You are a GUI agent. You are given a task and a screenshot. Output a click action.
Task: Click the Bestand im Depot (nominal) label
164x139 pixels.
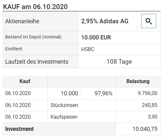pyautogui.click(x=33, y=37)
